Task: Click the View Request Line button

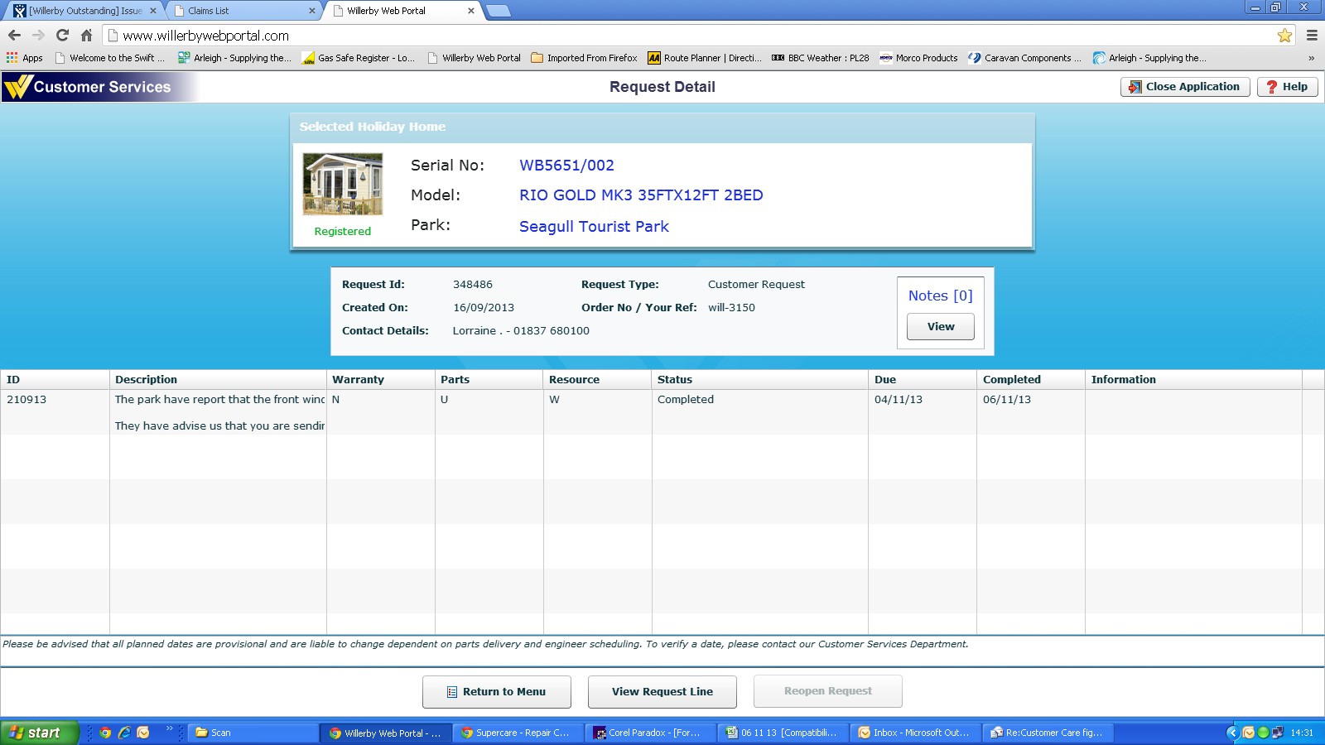Action: 662,692
